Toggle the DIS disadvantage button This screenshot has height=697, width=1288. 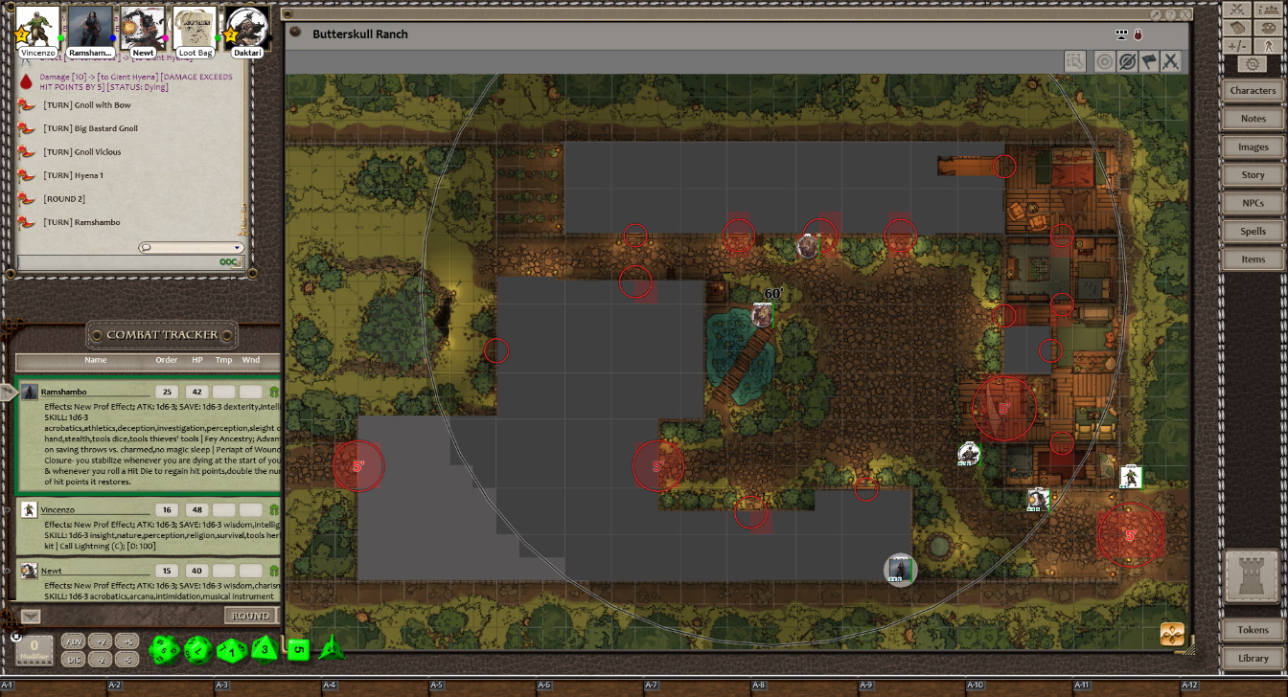tap(73, 659)
